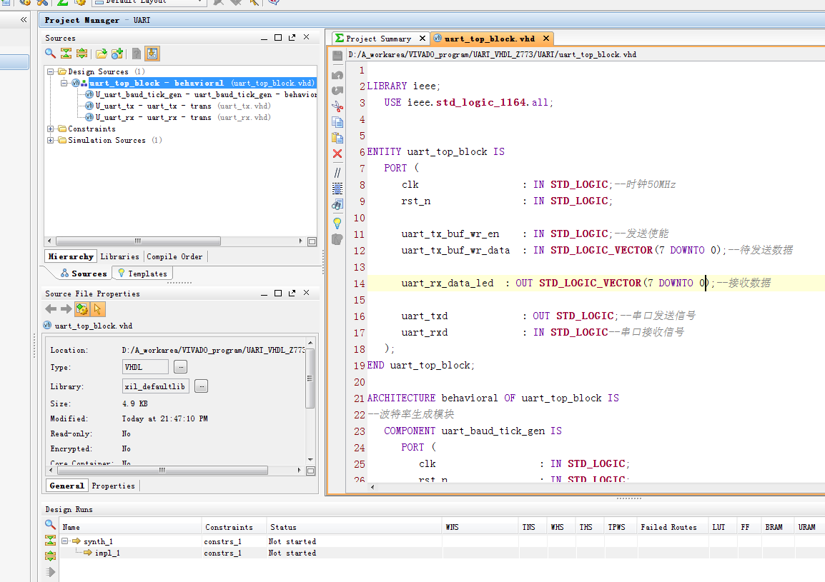This screenshot has width=825, height=582.
Task: Click Collapse All icon in Design Runs
Action: click(x=50, y=540)
